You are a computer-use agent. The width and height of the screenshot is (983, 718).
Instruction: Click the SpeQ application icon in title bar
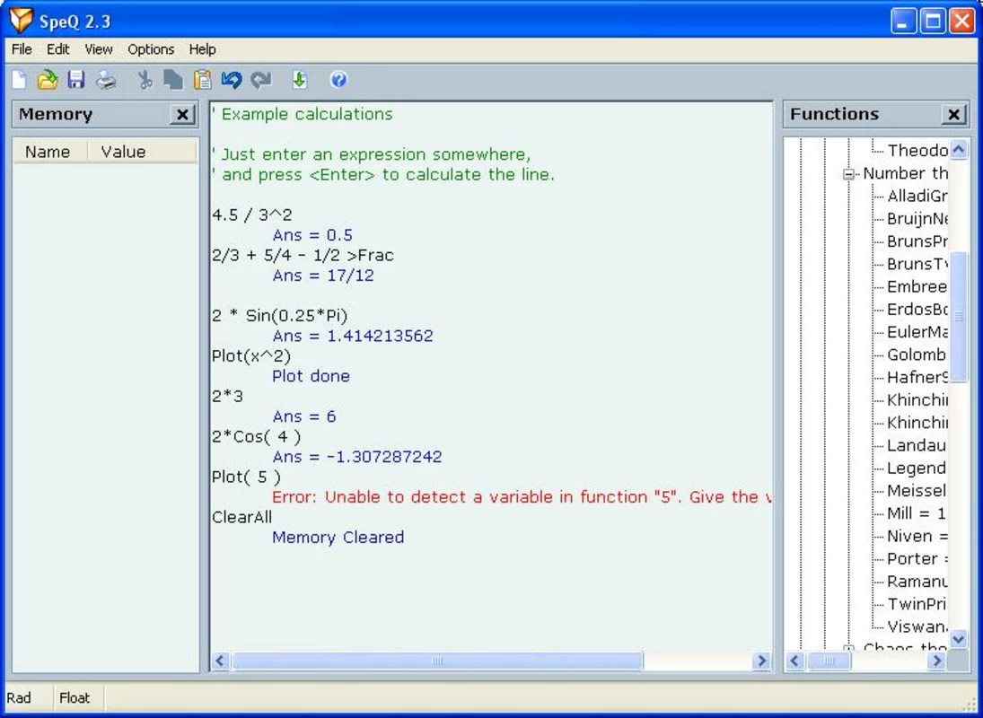point(21,22)
